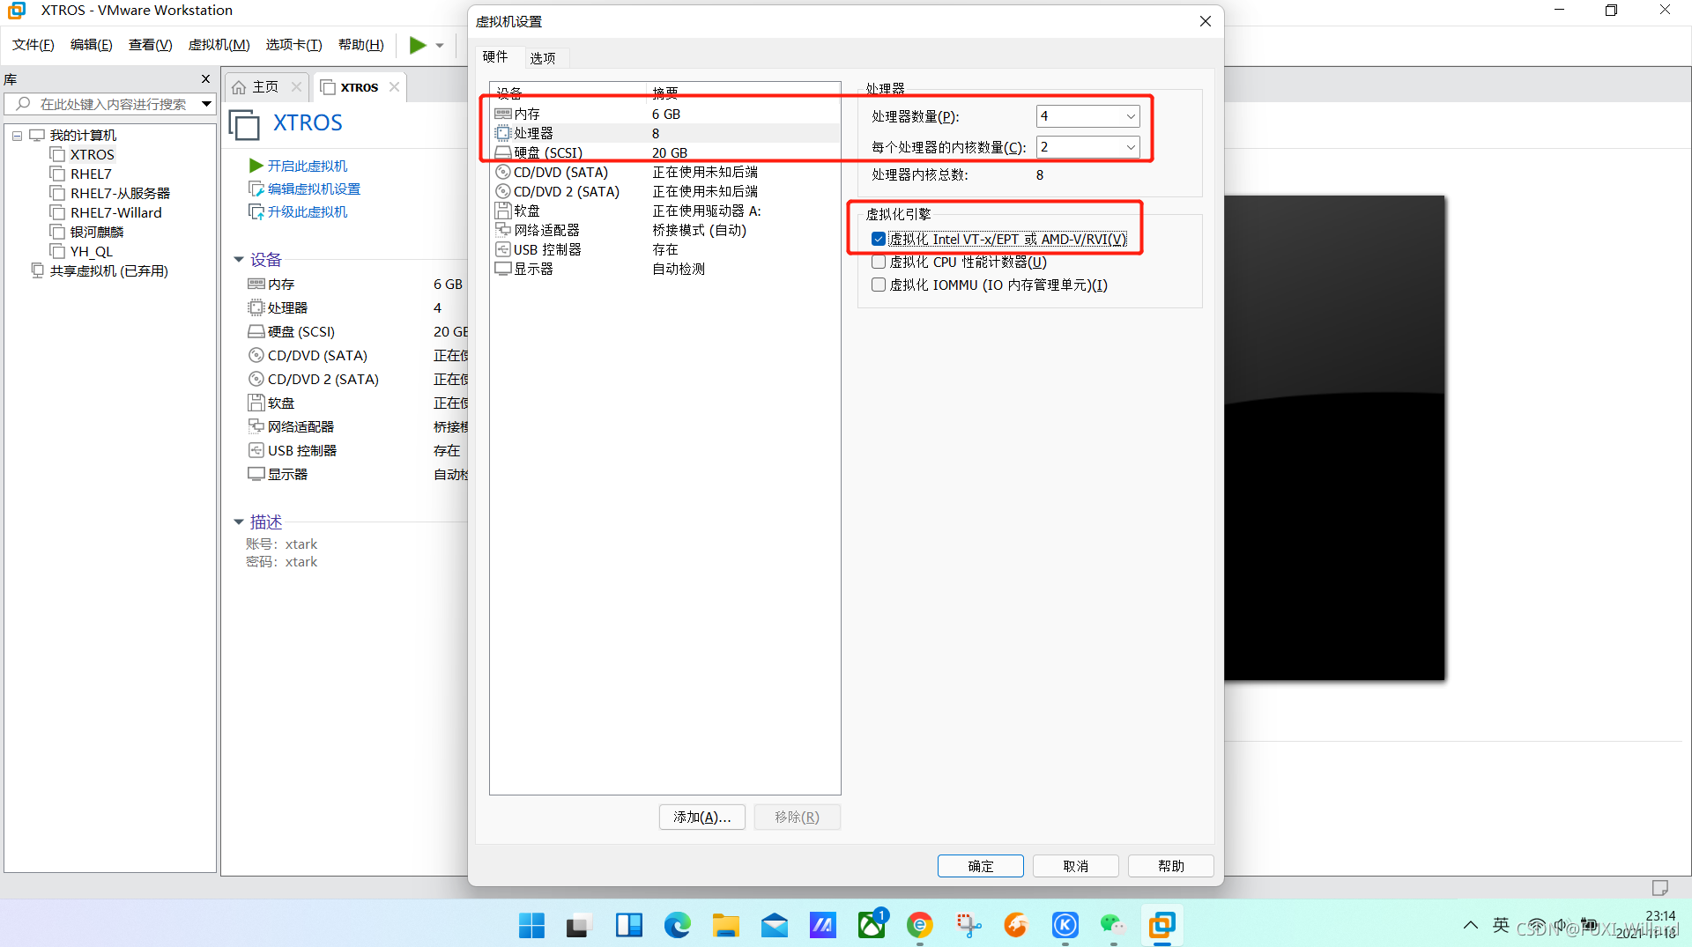The height and width of the screenshot is (947, 1692).
Task: Click the processor icon in XTROS summary devices
Action: point(256,307)
